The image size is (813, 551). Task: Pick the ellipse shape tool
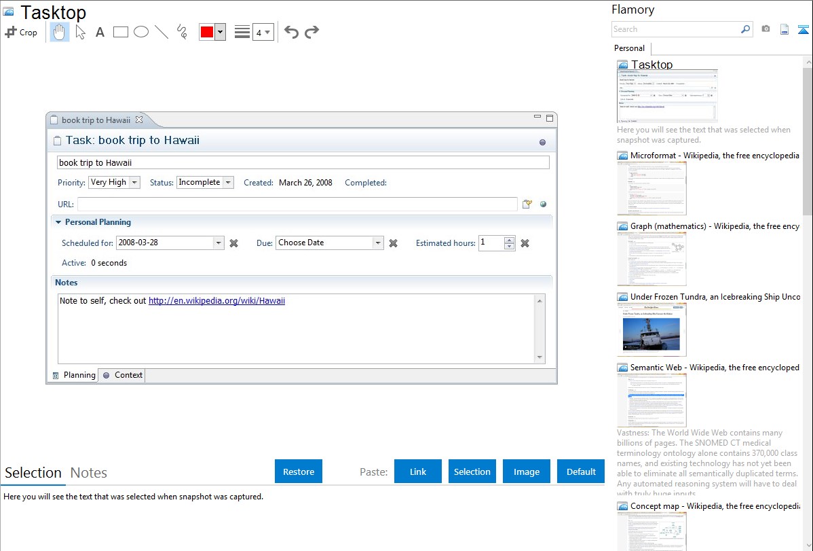(141, 32)
